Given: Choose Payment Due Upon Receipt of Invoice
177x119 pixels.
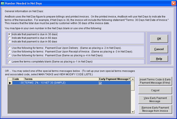Looking at the screenshot, I should click(10, 52).
